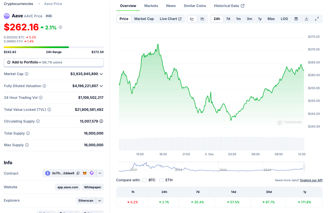Screen dimensions: 332x213
Task: Open the Similar Coins tab
Action: click(195, 6)
